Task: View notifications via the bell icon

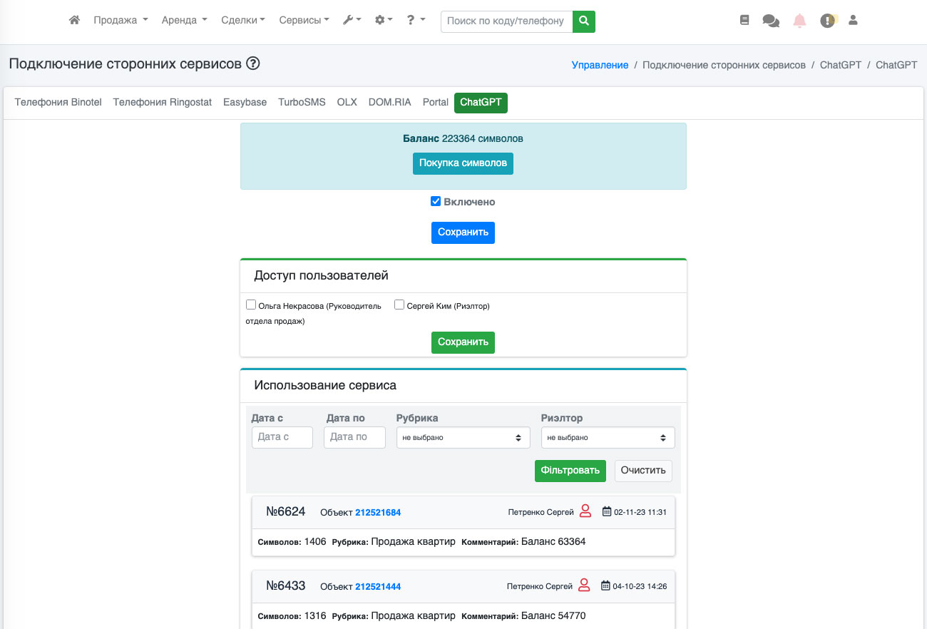Action: (799, 21)
